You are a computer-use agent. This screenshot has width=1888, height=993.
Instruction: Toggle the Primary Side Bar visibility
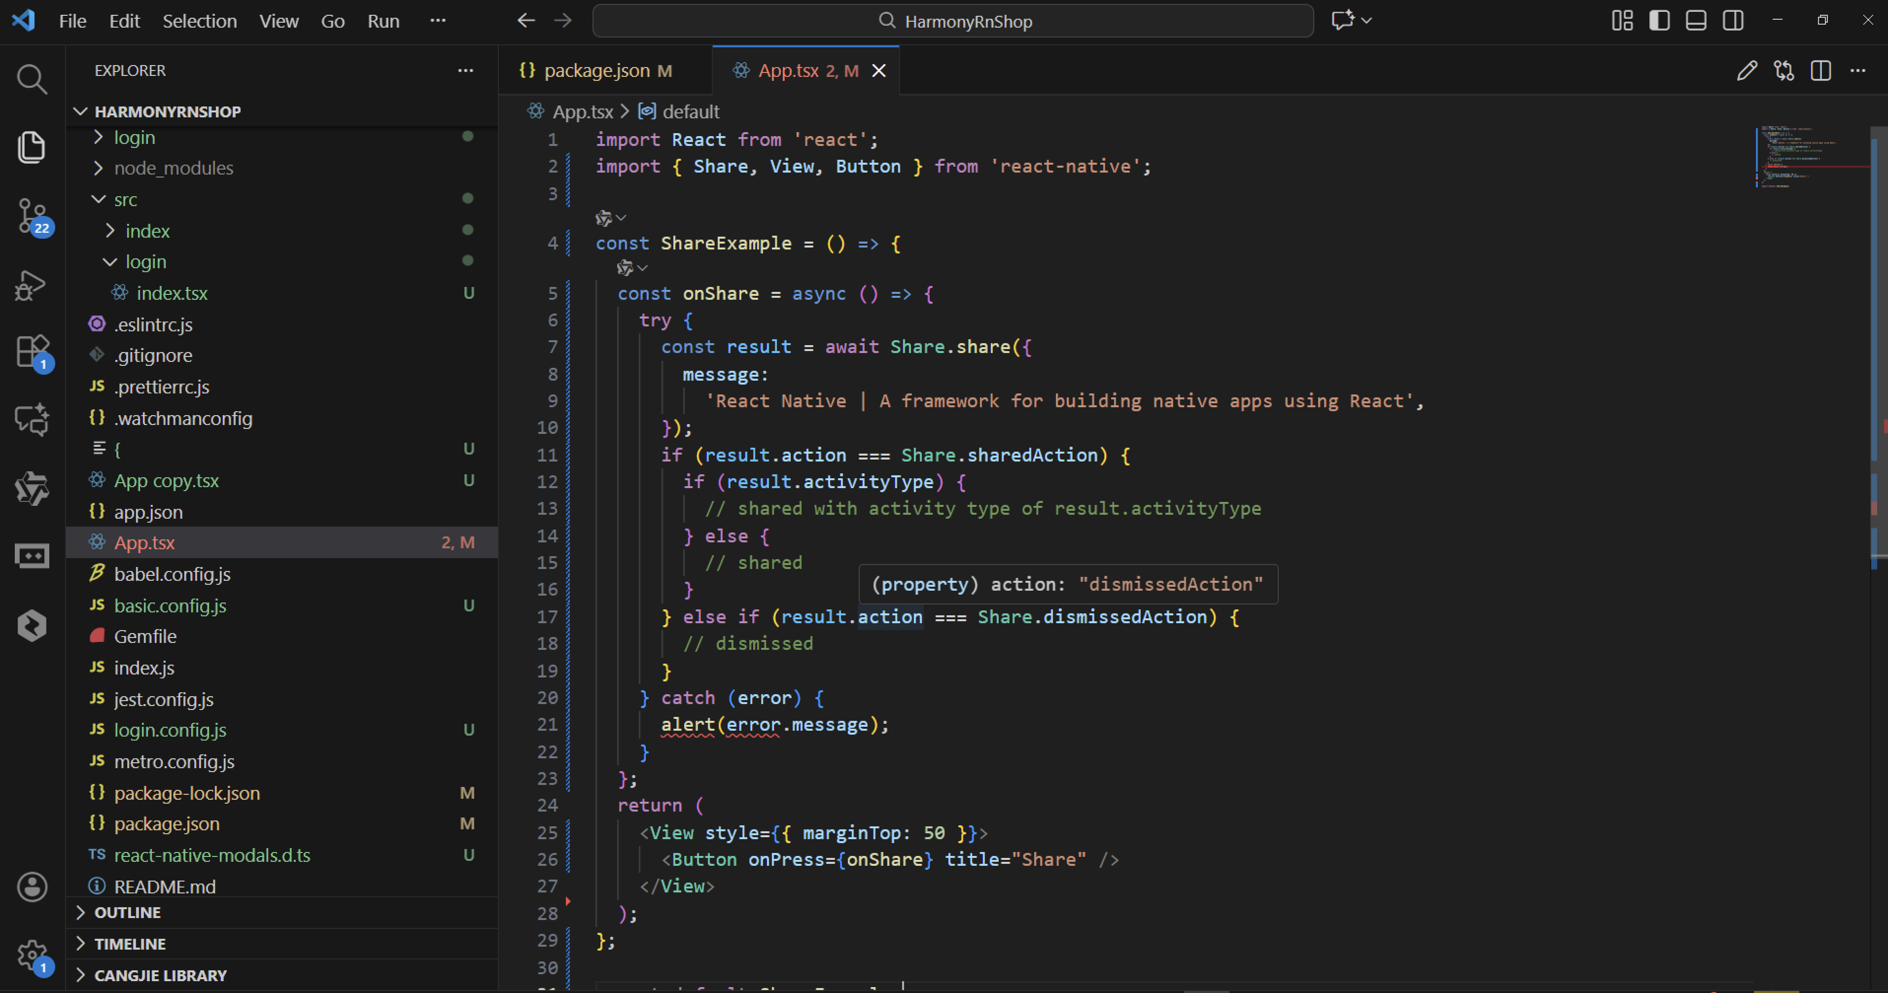pos(1659,21)
